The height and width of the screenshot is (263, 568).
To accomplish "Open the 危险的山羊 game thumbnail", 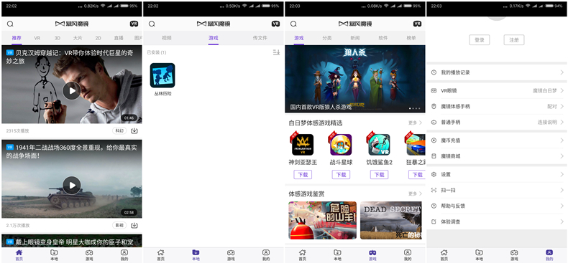I will pos(322,221).
